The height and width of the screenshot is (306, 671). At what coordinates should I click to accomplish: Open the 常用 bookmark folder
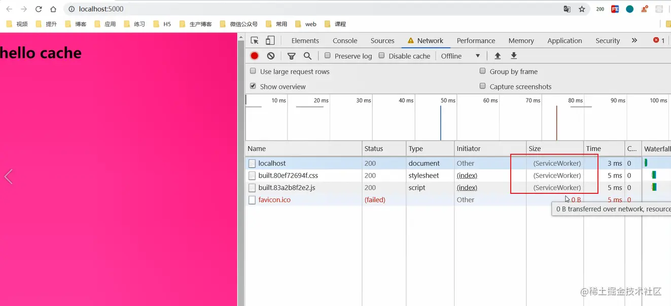(276, 24)
